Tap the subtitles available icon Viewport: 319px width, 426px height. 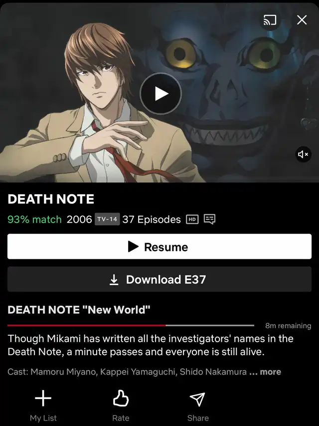210,219
